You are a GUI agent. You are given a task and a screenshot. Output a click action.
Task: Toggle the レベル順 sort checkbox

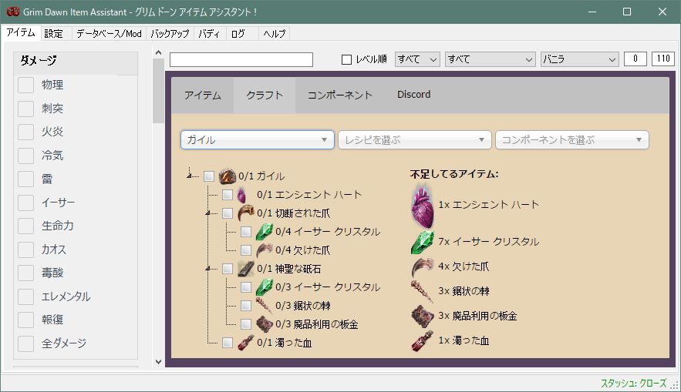[346, 59]
